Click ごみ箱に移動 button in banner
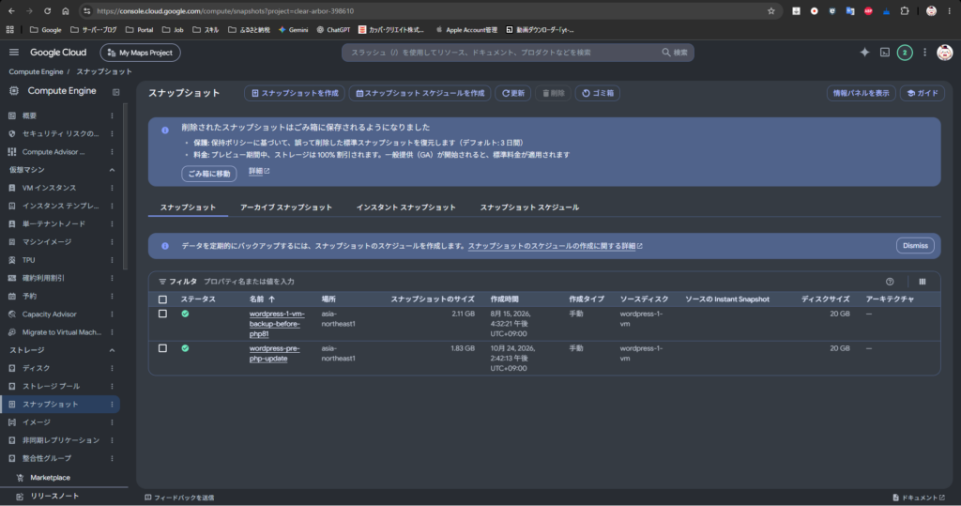 [x=209, y=174]
